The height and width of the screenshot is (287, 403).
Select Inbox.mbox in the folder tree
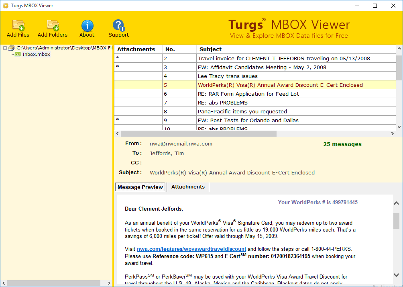(x=36, y=54)
